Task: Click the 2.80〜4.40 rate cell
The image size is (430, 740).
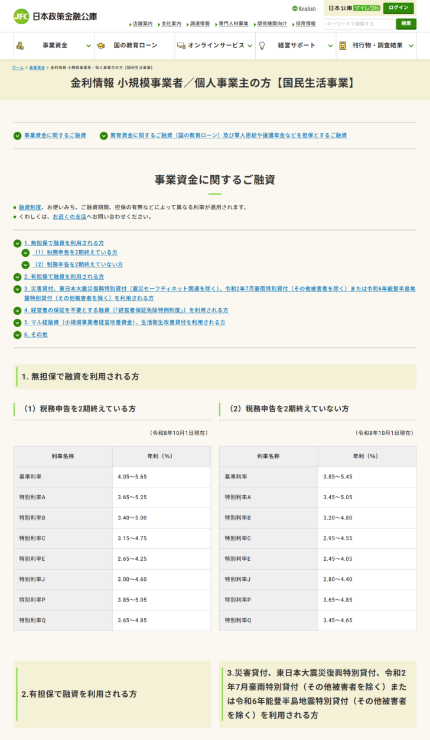Action: pyautogui.click(x=367, y=580)
